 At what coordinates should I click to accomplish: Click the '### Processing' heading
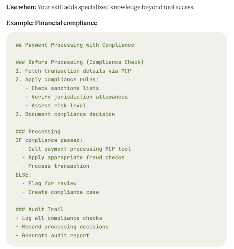[38, 131]
